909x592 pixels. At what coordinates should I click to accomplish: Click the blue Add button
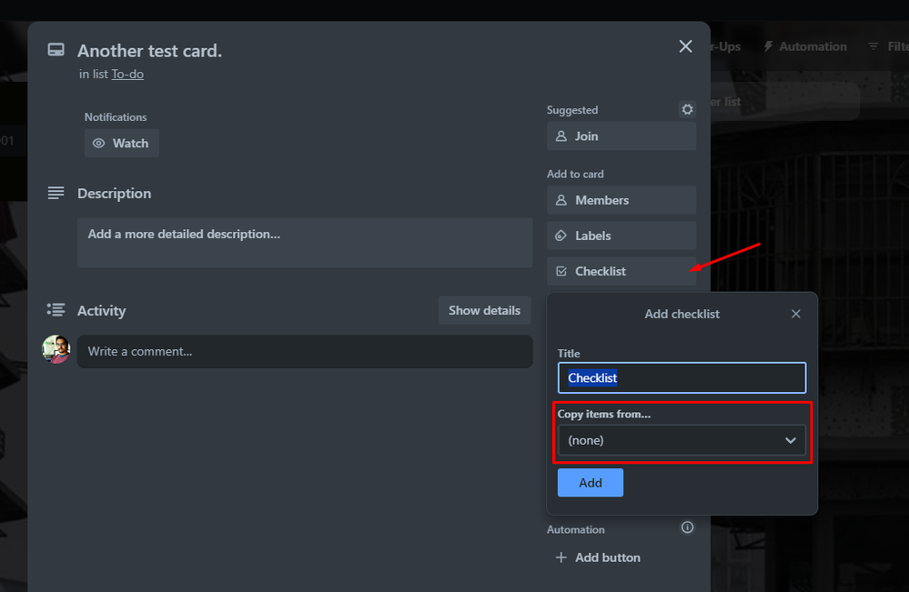[591, 483]
